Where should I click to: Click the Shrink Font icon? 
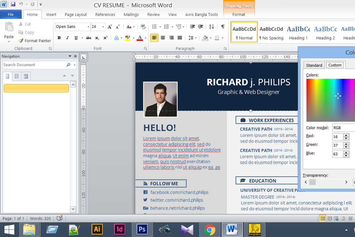[118, 27]
